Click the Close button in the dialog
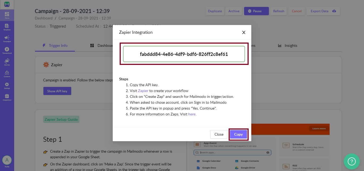The image size is (364, 171). [x=219, y=134]
